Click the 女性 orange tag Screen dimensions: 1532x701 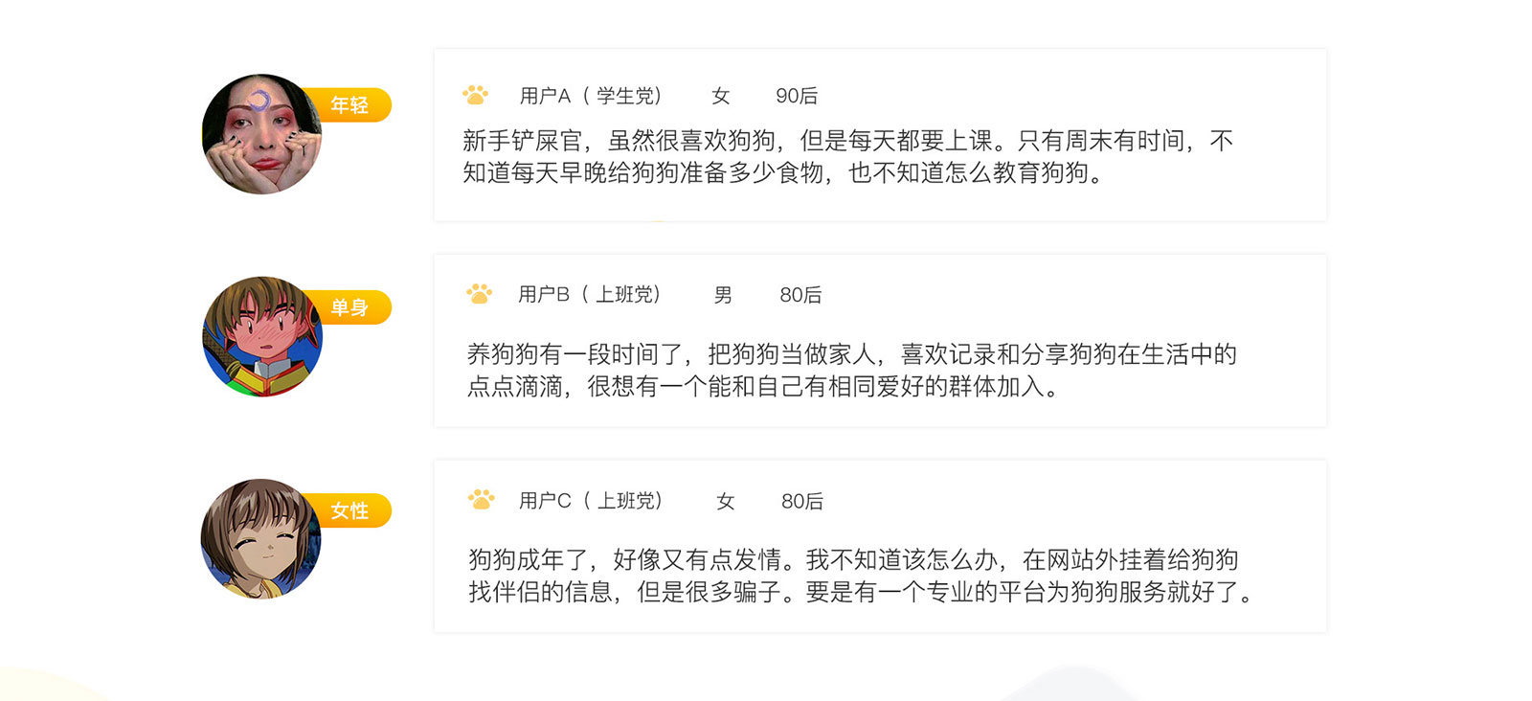(350, 510)
